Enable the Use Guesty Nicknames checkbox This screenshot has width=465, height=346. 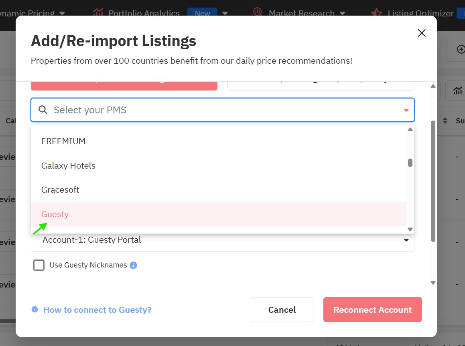39,265
